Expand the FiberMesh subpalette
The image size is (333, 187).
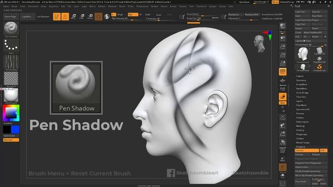tap(301, 105)
